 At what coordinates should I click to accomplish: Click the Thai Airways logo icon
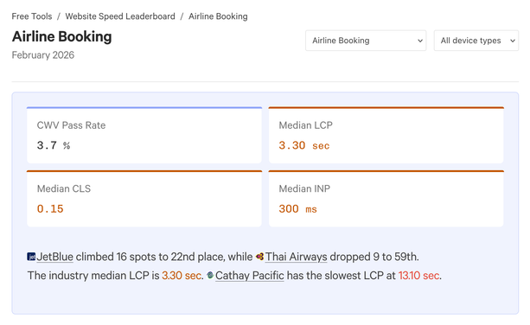pos(259,257)
